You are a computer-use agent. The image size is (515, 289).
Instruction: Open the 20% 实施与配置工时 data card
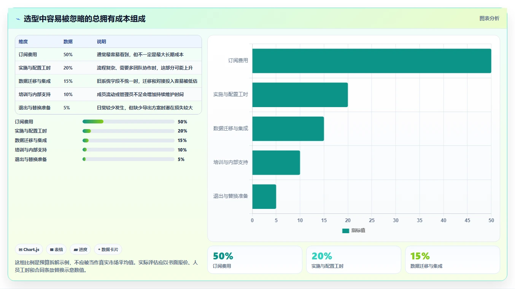pos(354,260)
